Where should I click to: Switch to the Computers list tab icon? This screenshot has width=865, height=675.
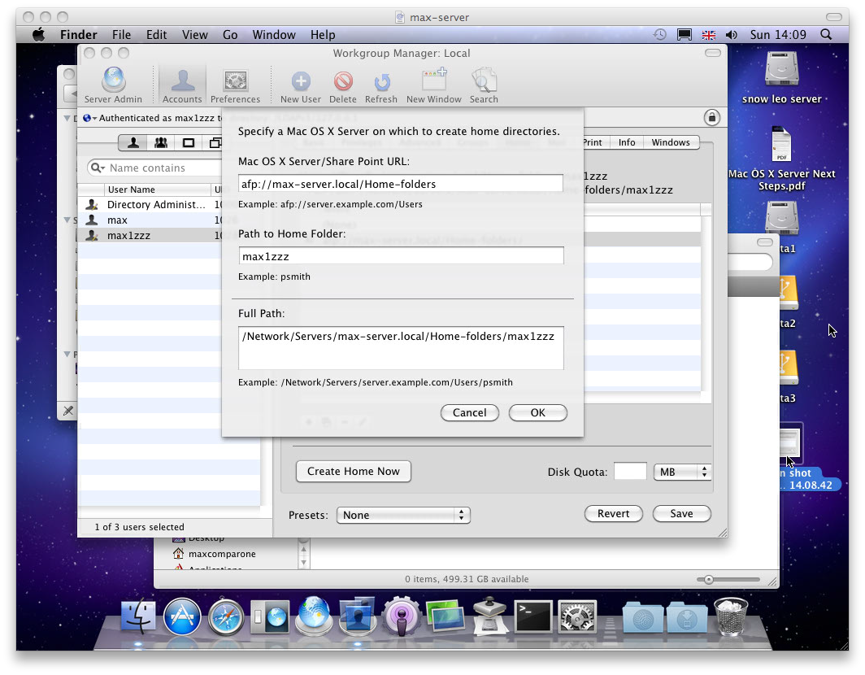pyautogui.click(x=188, y=143)
